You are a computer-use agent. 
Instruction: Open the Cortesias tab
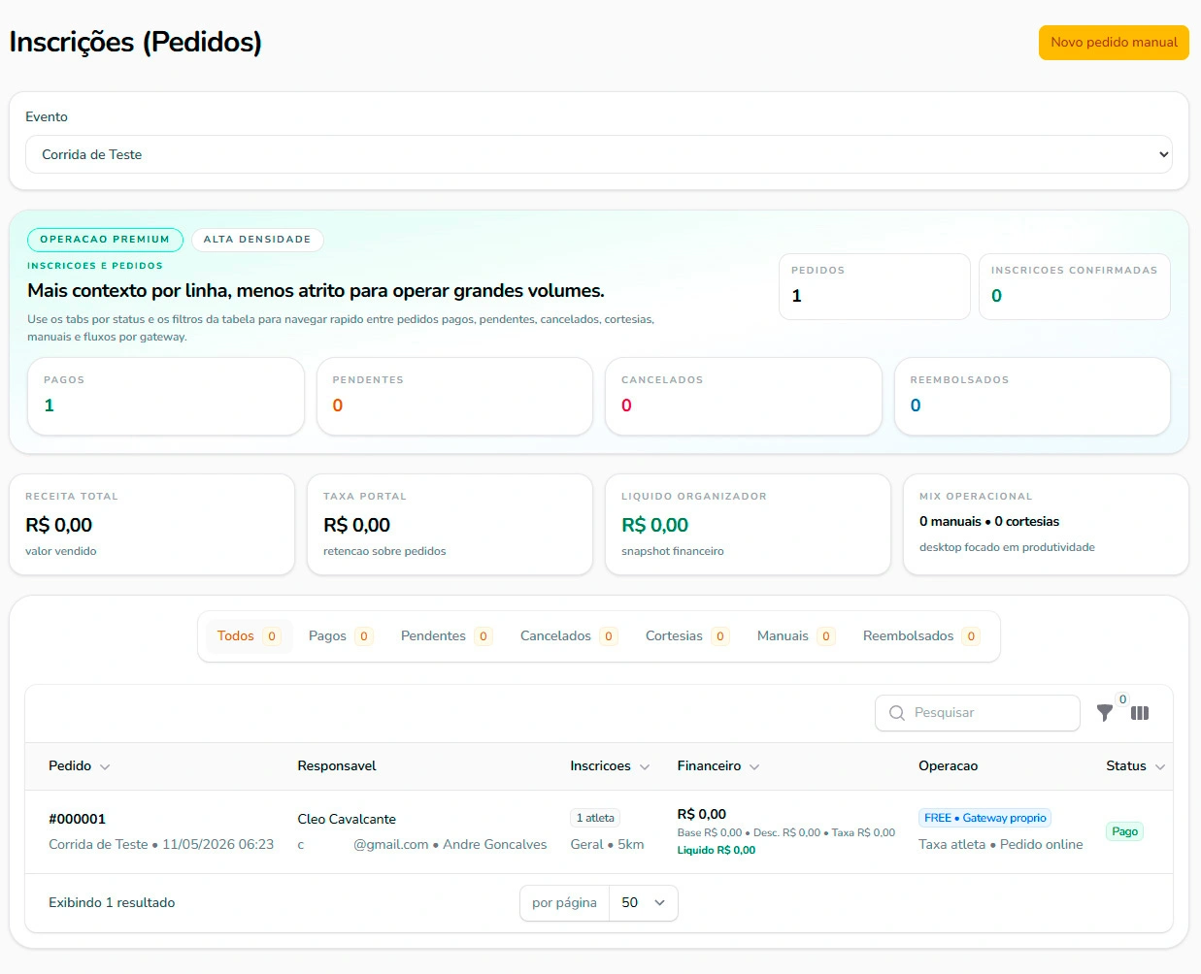pos(686,636)
